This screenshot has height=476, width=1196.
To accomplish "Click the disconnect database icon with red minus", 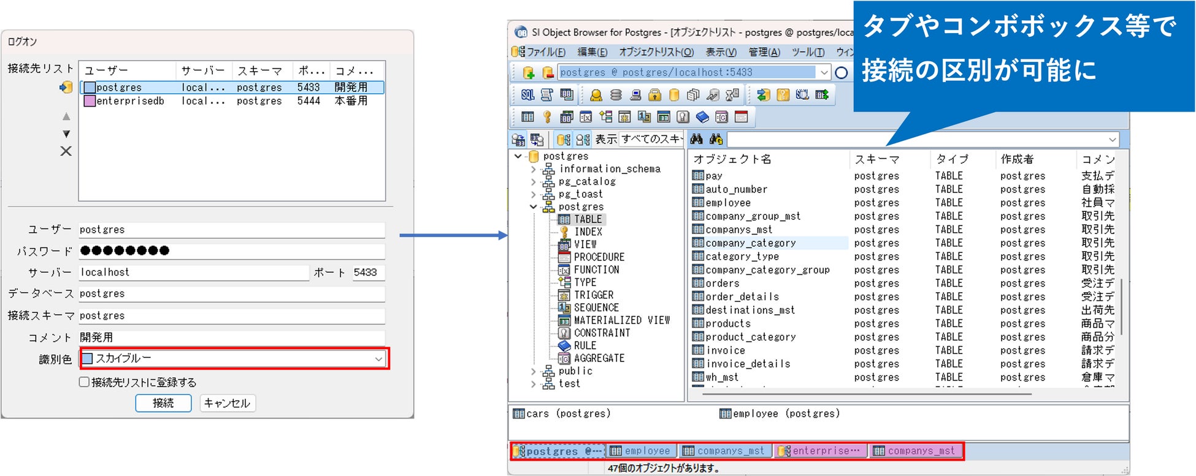I will tap(548, 72).
